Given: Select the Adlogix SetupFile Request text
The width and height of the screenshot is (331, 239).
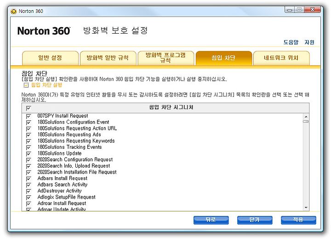Looking at the screenshot, I should 66,197.
